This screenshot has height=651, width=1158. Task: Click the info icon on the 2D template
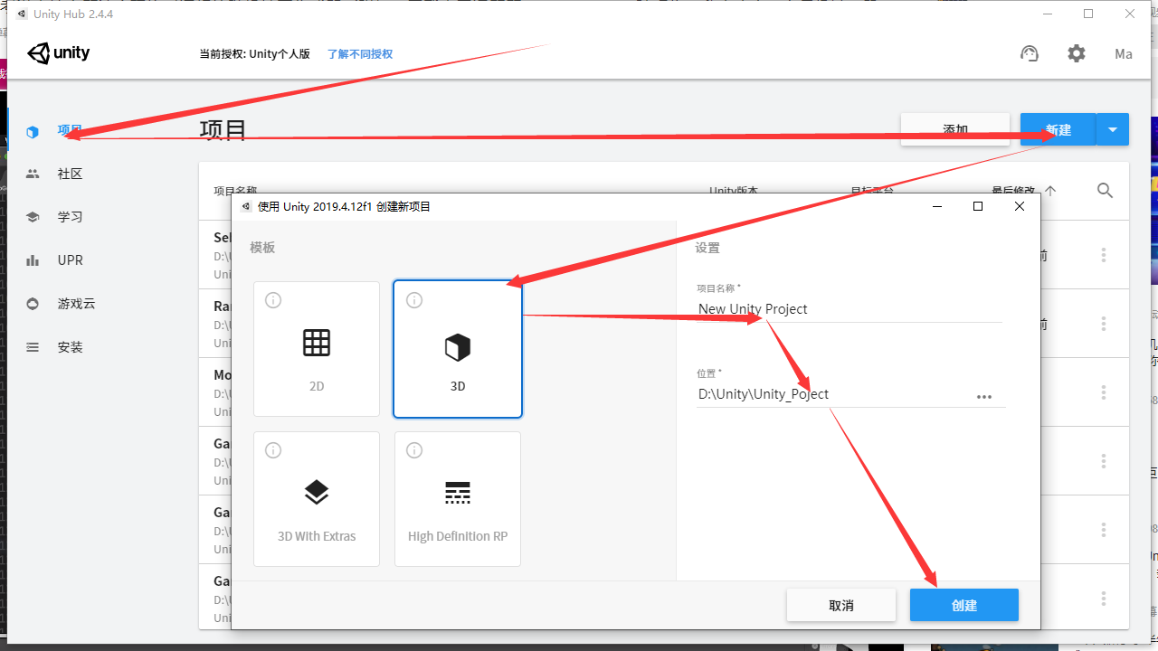click(x=273, y=299)
